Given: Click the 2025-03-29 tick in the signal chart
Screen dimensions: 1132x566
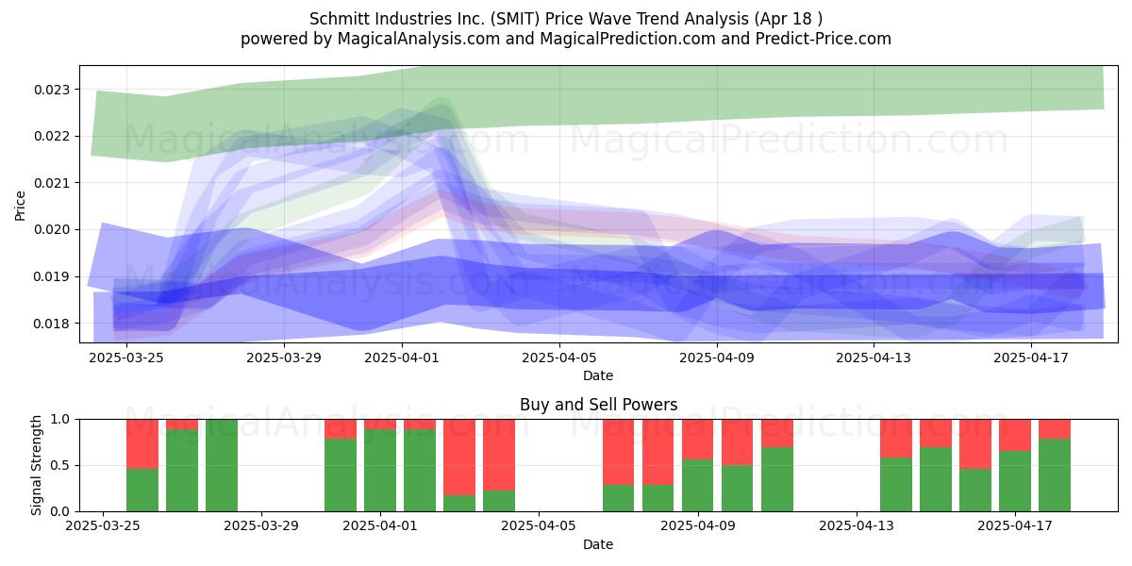Looking at the screenshot, I should [261, 526].
